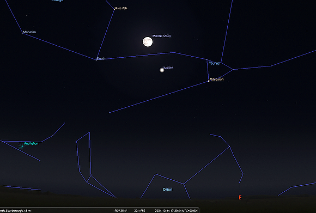Viewport: 316px width, 213px height.
Task: Click the Orion constellation label
Action: [x=167, y=190]
